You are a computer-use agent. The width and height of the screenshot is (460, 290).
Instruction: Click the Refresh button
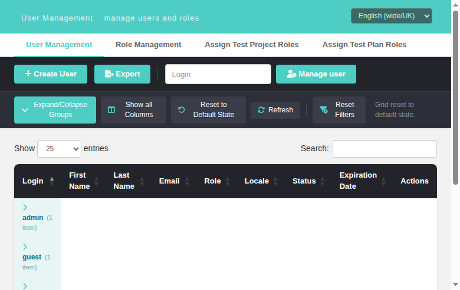tap(275, 110)
